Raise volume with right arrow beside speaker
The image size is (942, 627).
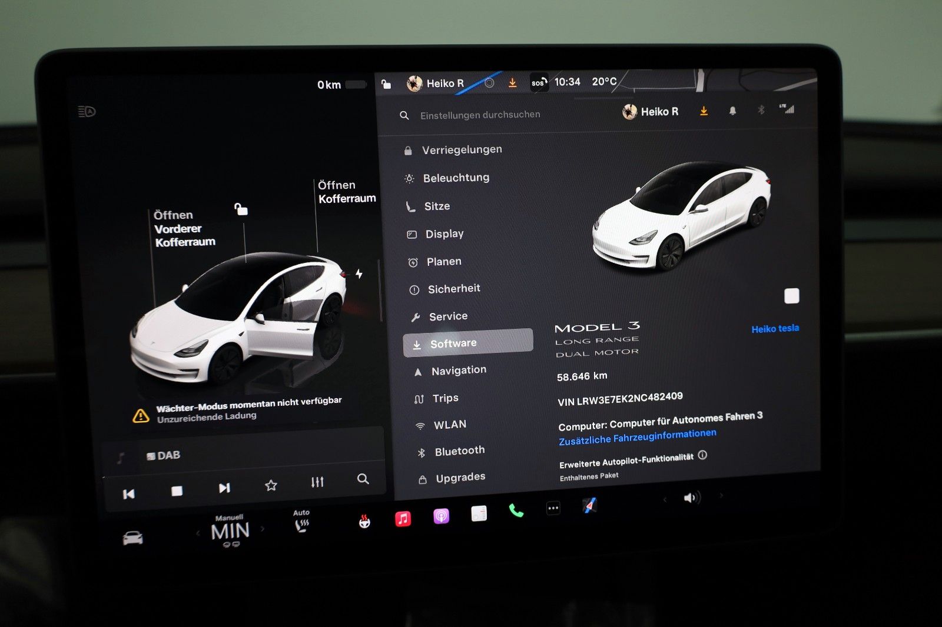pos(721,496)
